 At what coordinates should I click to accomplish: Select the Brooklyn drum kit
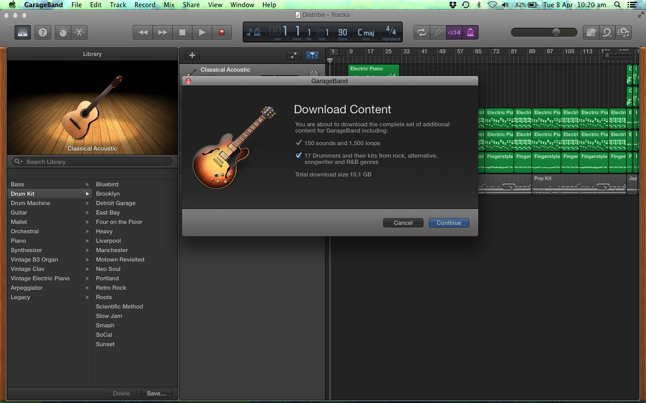[x=108, y=194]
